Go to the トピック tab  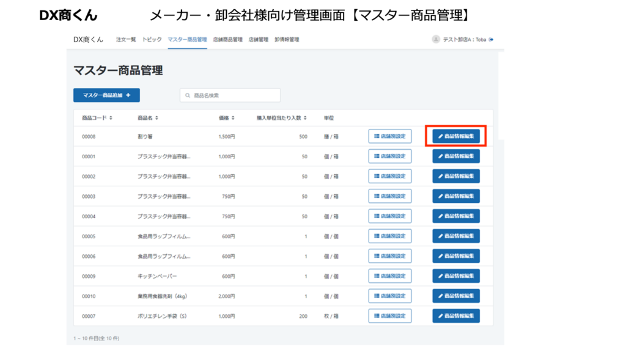coord(152,40)
